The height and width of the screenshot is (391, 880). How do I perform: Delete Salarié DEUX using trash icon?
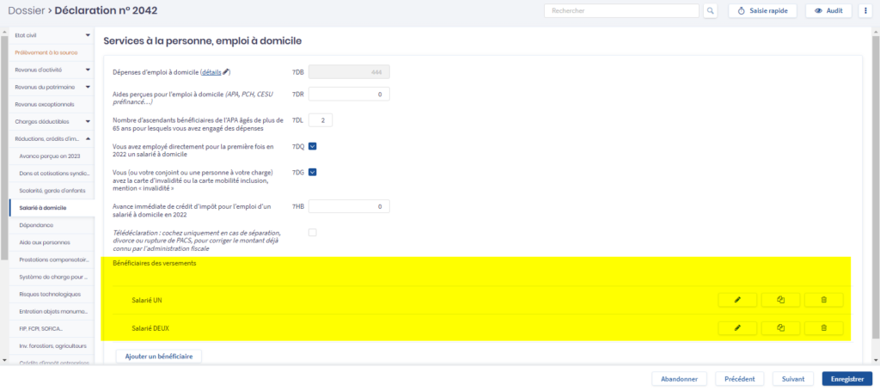click(823, 328)
